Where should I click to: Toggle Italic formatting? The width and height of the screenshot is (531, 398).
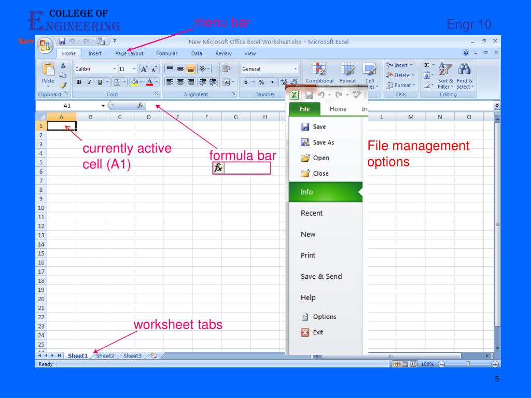[89, 82]
